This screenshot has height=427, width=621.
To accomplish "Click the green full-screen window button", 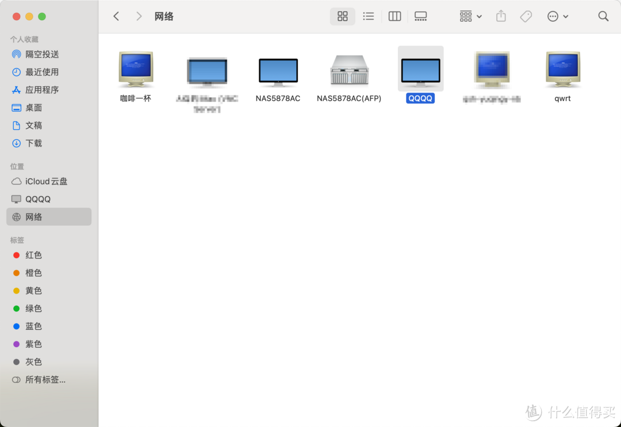I will coord(42,16).
